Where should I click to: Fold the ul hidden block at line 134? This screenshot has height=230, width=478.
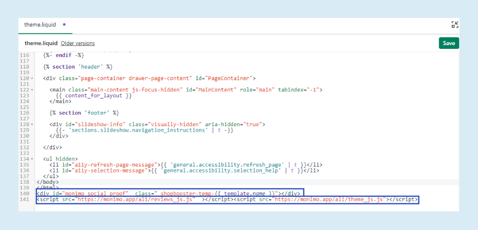coord(32,159)
